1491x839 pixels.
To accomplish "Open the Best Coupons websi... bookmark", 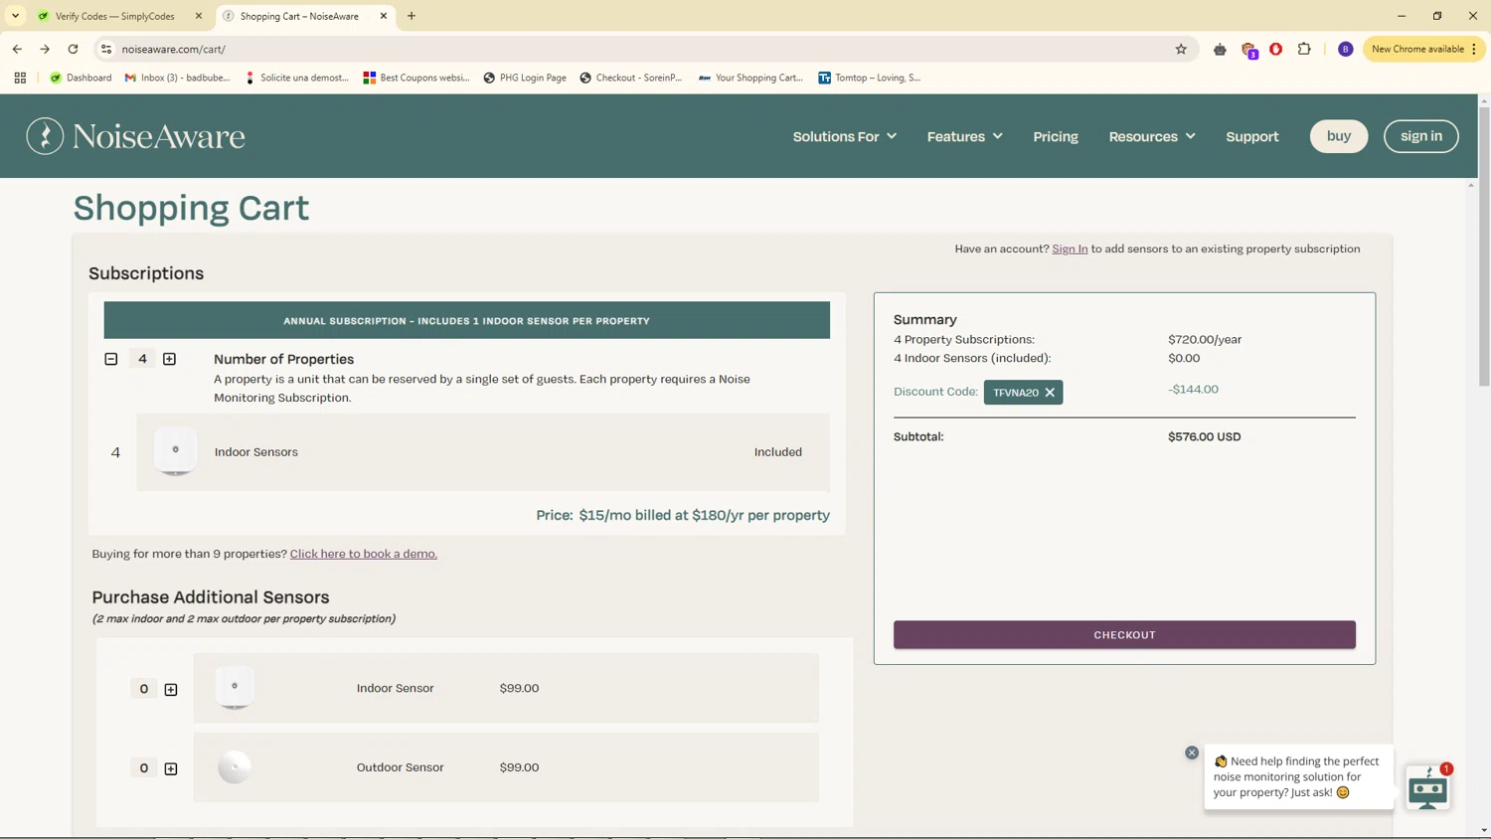I will point(416,78).
